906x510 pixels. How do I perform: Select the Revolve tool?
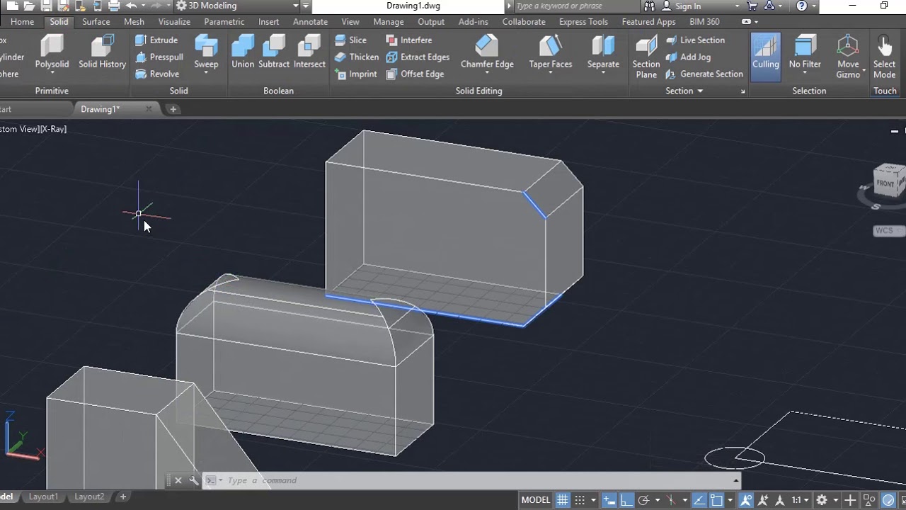(x=157, y=74)
